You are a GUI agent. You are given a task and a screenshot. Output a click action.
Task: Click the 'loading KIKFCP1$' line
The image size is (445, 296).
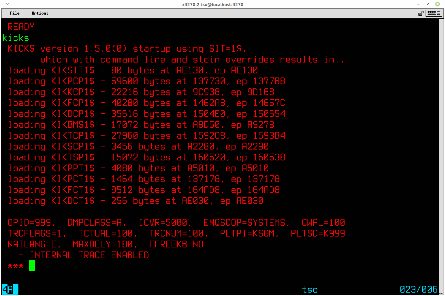click(x=146, y=103)
